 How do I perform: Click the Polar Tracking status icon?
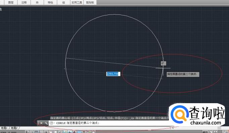point(46,132)
